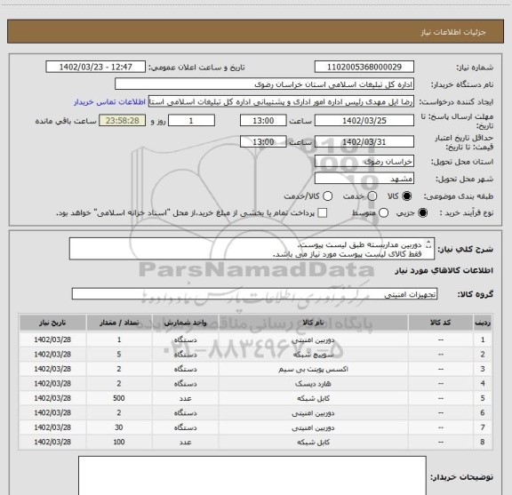Click date 1402/03/28 in row 1
Image resolution: width=512 pixels, height=495 pixels.
pyautogui.click(x=52, y=339)
